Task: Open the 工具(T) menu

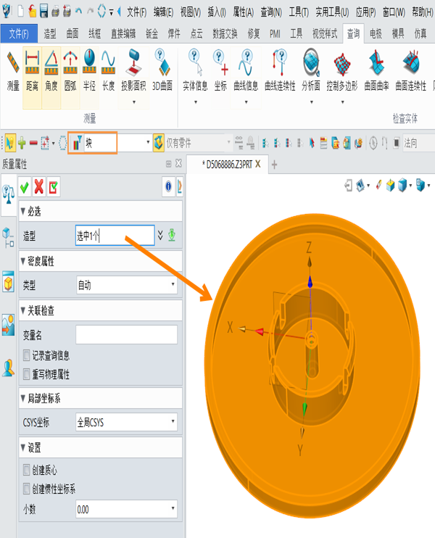Action: tap(299, 12)
